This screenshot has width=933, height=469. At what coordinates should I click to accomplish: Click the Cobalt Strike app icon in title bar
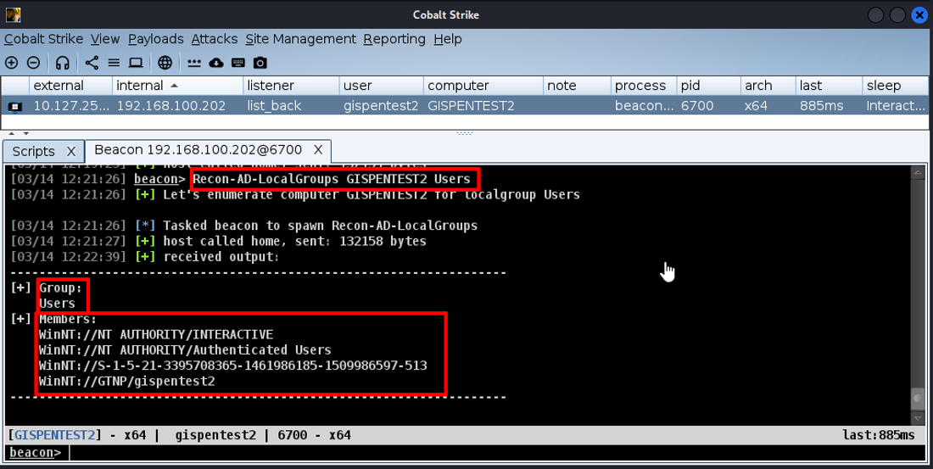pos(13,14)
